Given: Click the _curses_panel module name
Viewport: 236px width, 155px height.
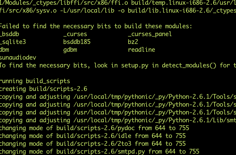Looking at the screenshot, I should 150,34.
